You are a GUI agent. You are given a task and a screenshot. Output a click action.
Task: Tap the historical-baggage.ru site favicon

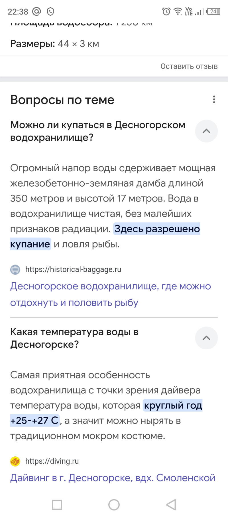[x=15, y=269]
